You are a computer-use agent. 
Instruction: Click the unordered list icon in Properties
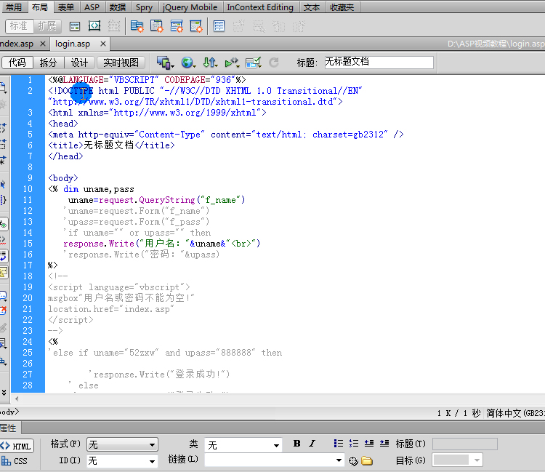click(338, 444)
